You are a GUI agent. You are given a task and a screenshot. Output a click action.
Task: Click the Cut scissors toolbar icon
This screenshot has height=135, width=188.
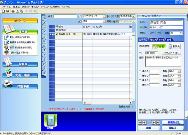tap(27, 11)
